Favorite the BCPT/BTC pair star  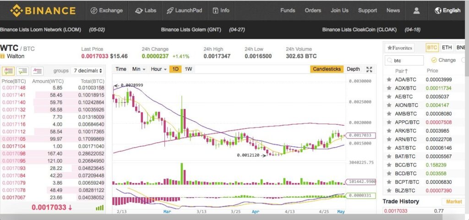pyautogui.click(x=389, y=182)
